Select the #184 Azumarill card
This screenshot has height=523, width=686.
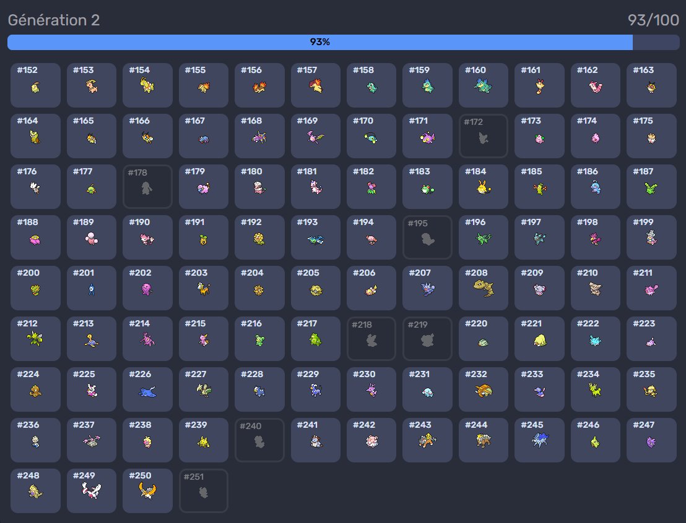tap(484, 187)
